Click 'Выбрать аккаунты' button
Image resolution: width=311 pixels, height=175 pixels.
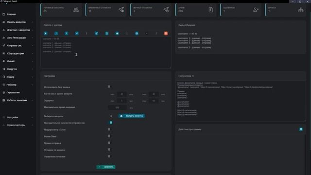tap(132, 116)
